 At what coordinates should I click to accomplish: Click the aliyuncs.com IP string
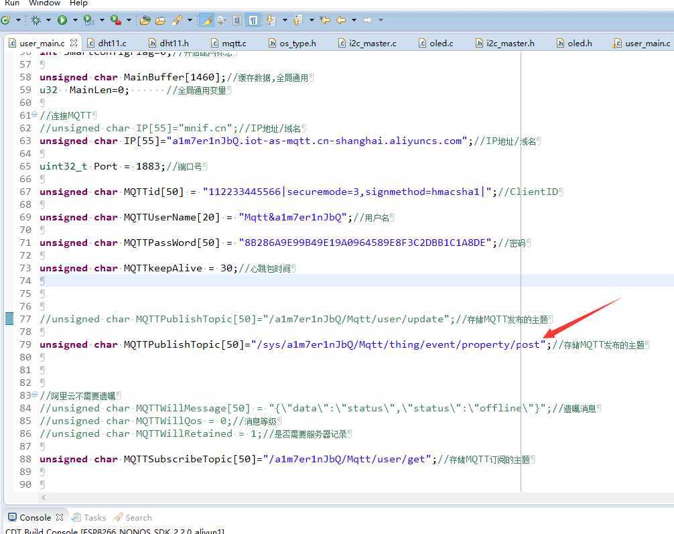317,141
